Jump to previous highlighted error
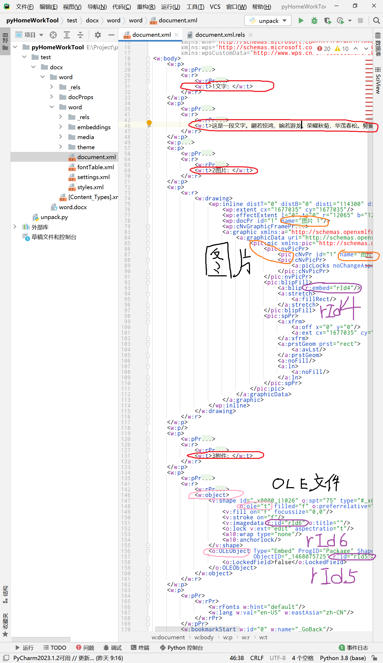Image resolution: width=383 pixels, height=663 pixels. (356, 48)
